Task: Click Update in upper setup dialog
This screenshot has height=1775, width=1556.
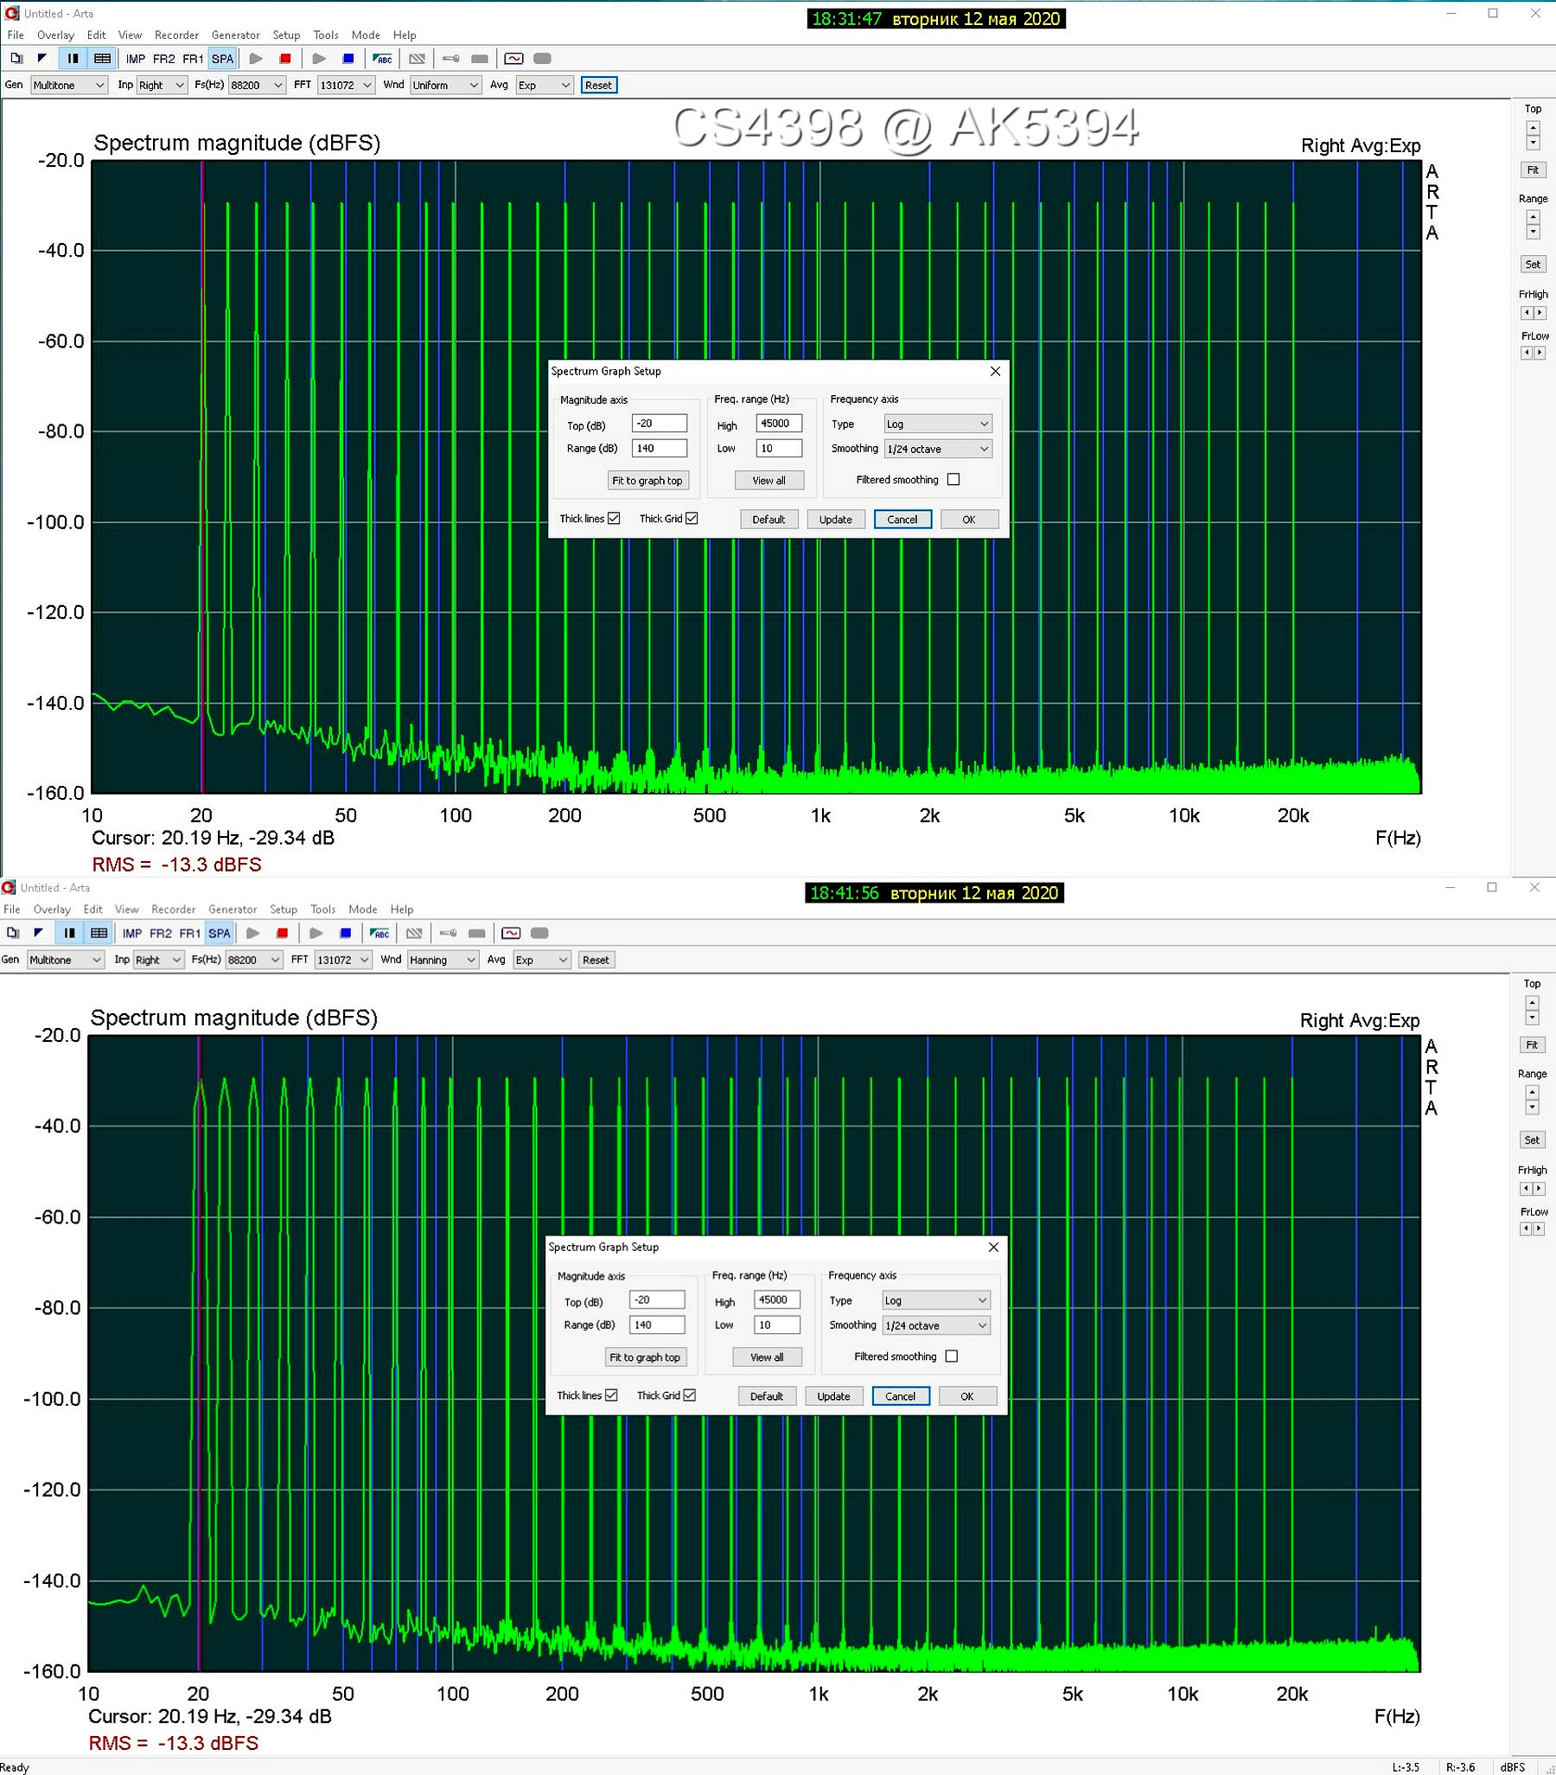Action: coord(835,520)
